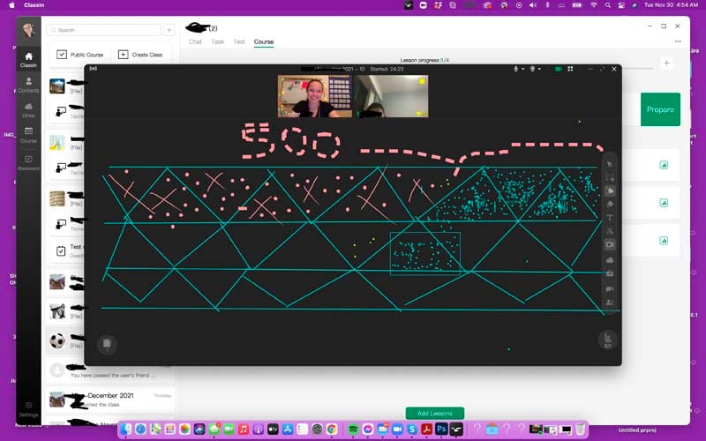The width and height of the screenshot is (706, 441).
Task: Switch to the Chat tab
Action: pos(196,41)
